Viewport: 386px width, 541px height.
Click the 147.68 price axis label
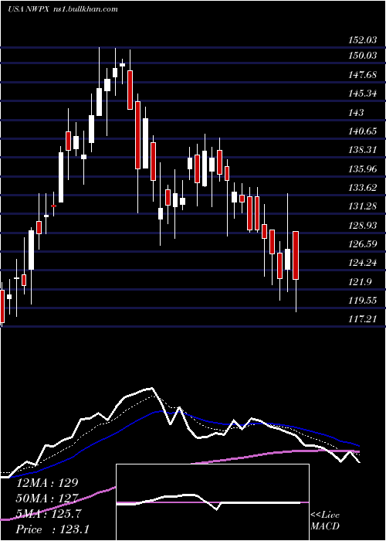pyautogui.click(x=362, y=74)
